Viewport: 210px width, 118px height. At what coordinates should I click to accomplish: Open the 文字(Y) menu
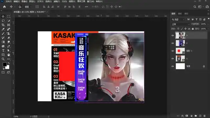[x=40, y=1]
